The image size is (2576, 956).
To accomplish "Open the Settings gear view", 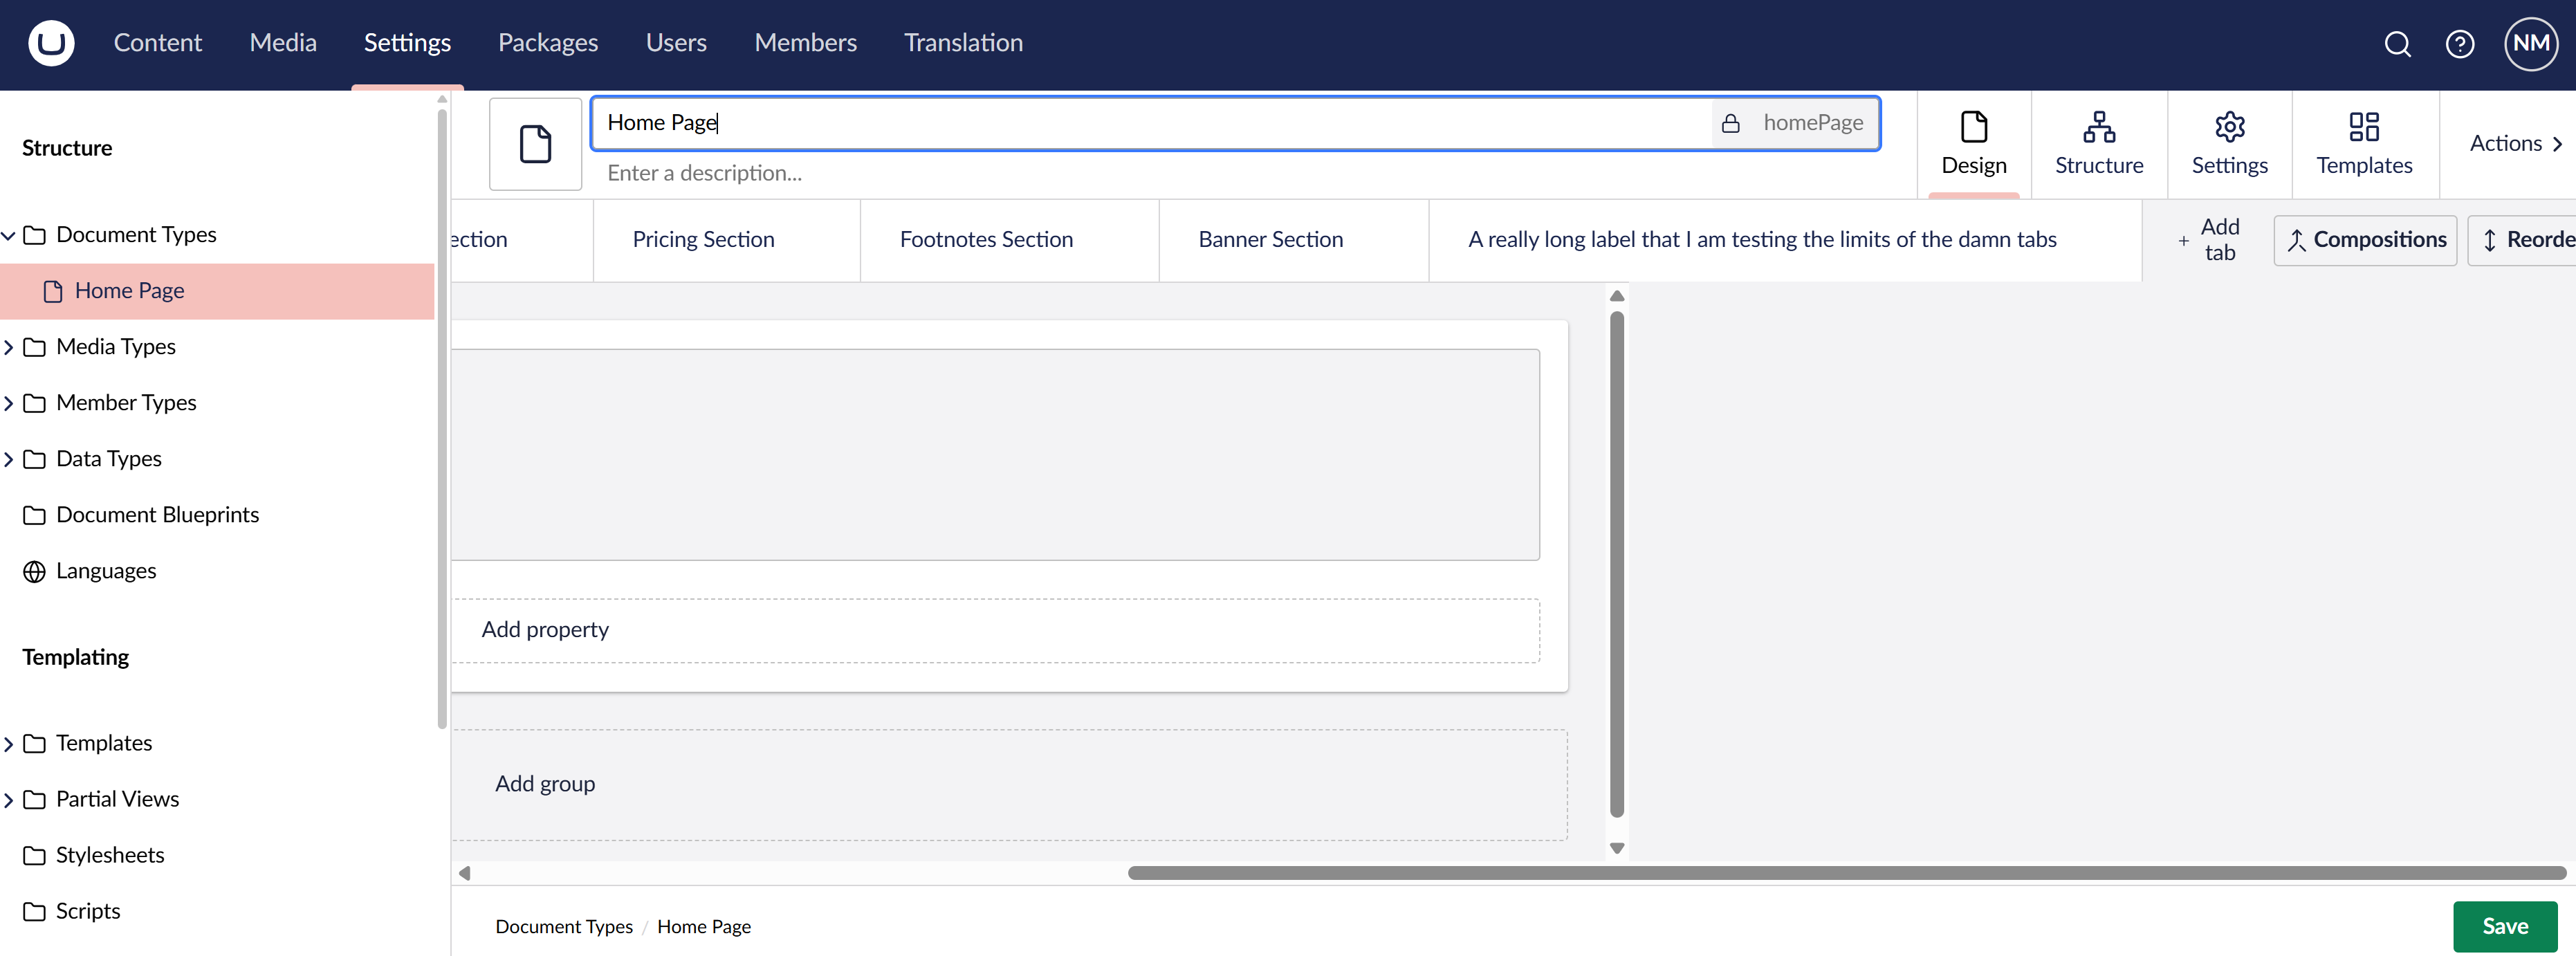I will (2229, 144).
